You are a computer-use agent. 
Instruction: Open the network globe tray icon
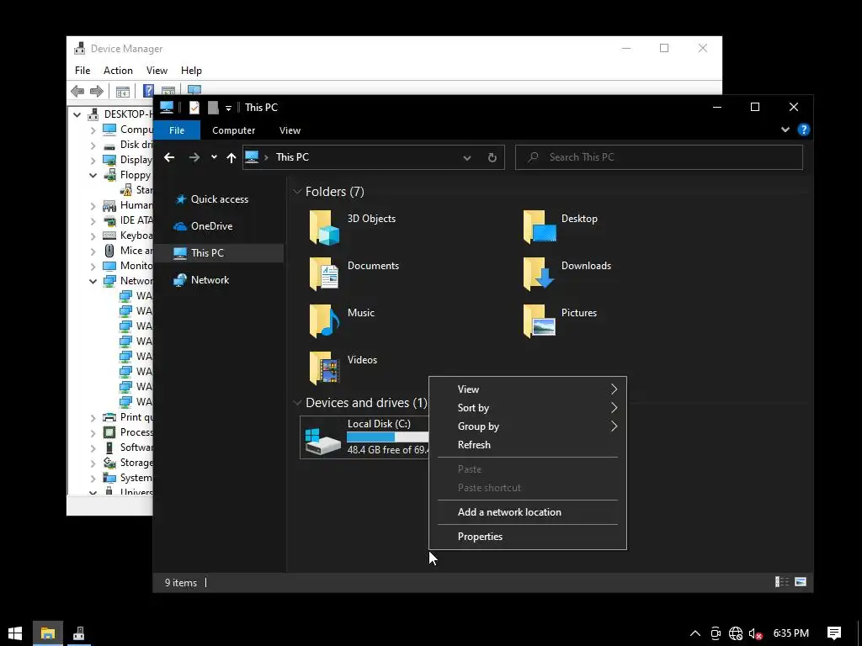[x=736, y=633]
